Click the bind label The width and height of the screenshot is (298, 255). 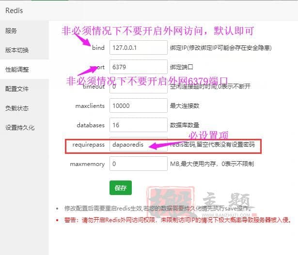[x=98, y=47]
